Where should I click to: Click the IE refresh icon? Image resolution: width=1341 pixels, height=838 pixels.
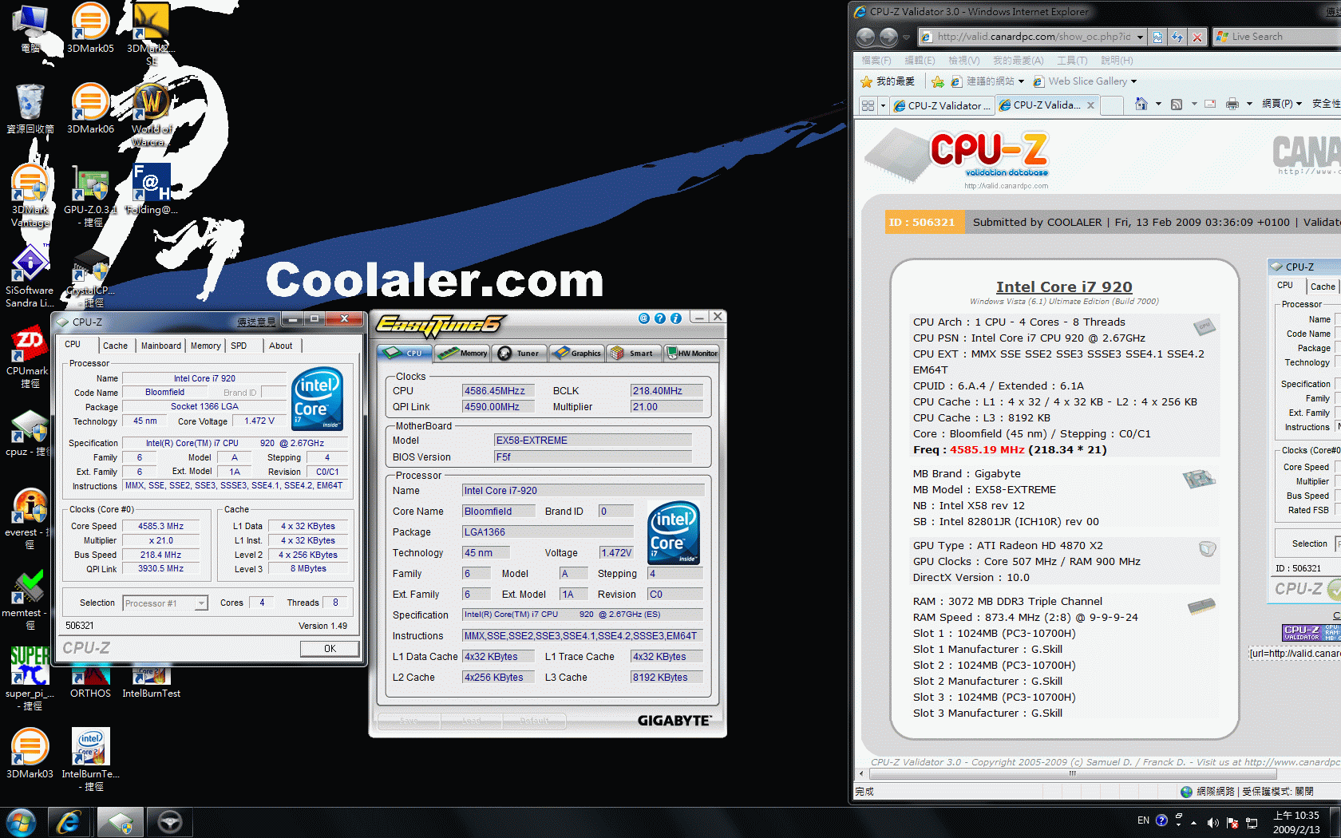(x=1177, y=37)
